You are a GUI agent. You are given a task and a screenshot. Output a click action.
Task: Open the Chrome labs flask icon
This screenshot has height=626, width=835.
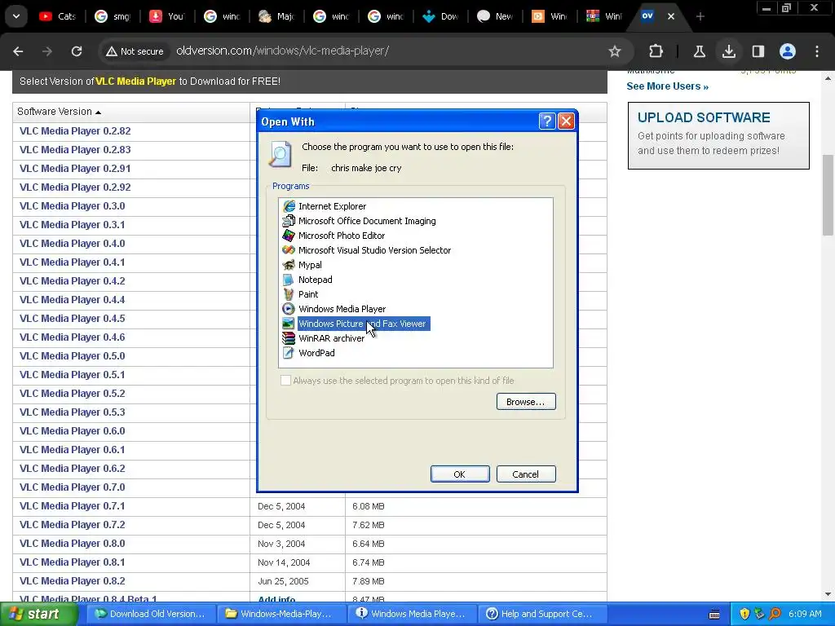tap(699, 51)
